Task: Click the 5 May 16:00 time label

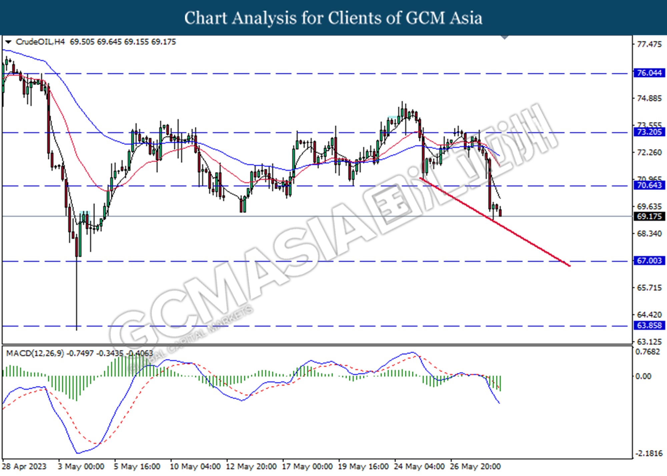Action: 137,466
